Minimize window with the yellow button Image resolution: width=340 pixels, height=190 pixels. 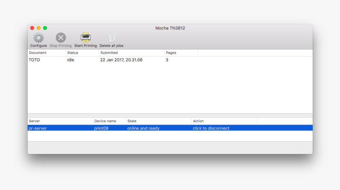[39, 28]
